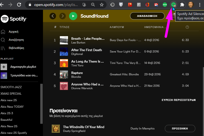Viewport: 204px width, 136px height.
Task: Click ΠΡΟΣΘΗΚΗ to add suggested song
Action: (180, 129)
